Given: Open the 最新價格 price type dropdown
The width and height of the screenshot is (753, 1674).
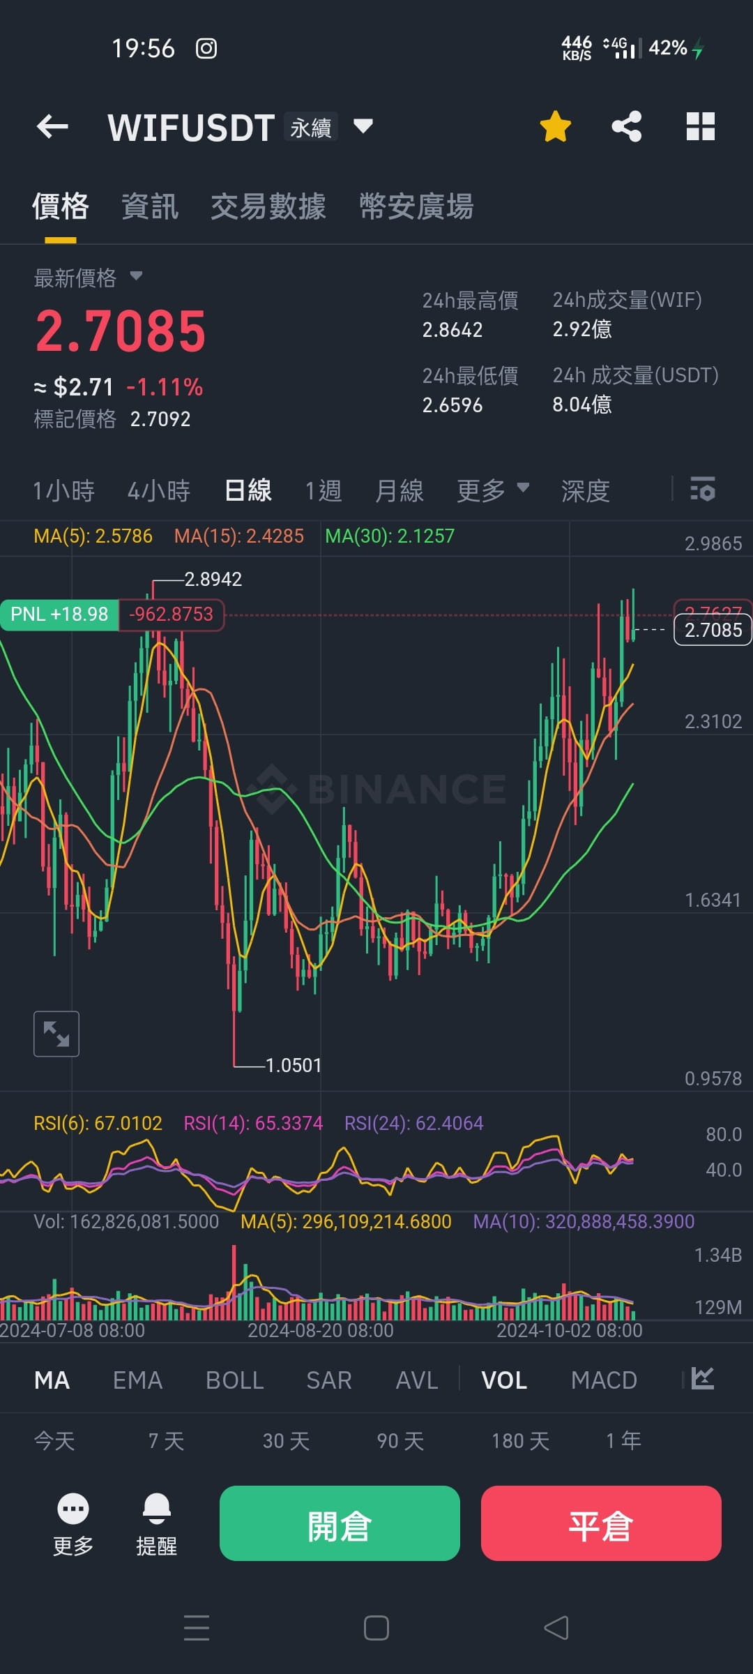Looking at the screenshot, I should click(136, 276).
